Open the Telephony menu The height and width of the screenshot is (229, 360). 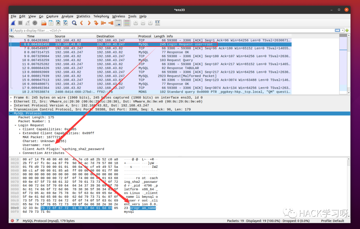click(x=101, y=16)
